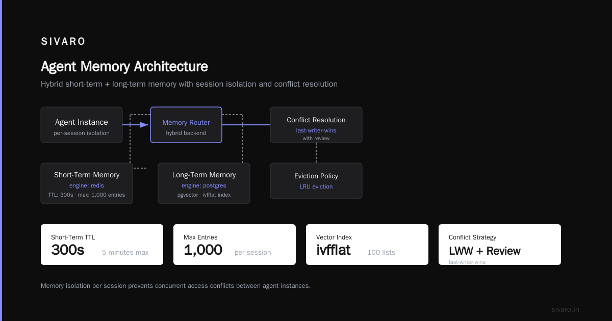This screenshot has height=321, width=612.
Task: Open the Max Entries 1,000 card
Action: click(x=235, y=245)
